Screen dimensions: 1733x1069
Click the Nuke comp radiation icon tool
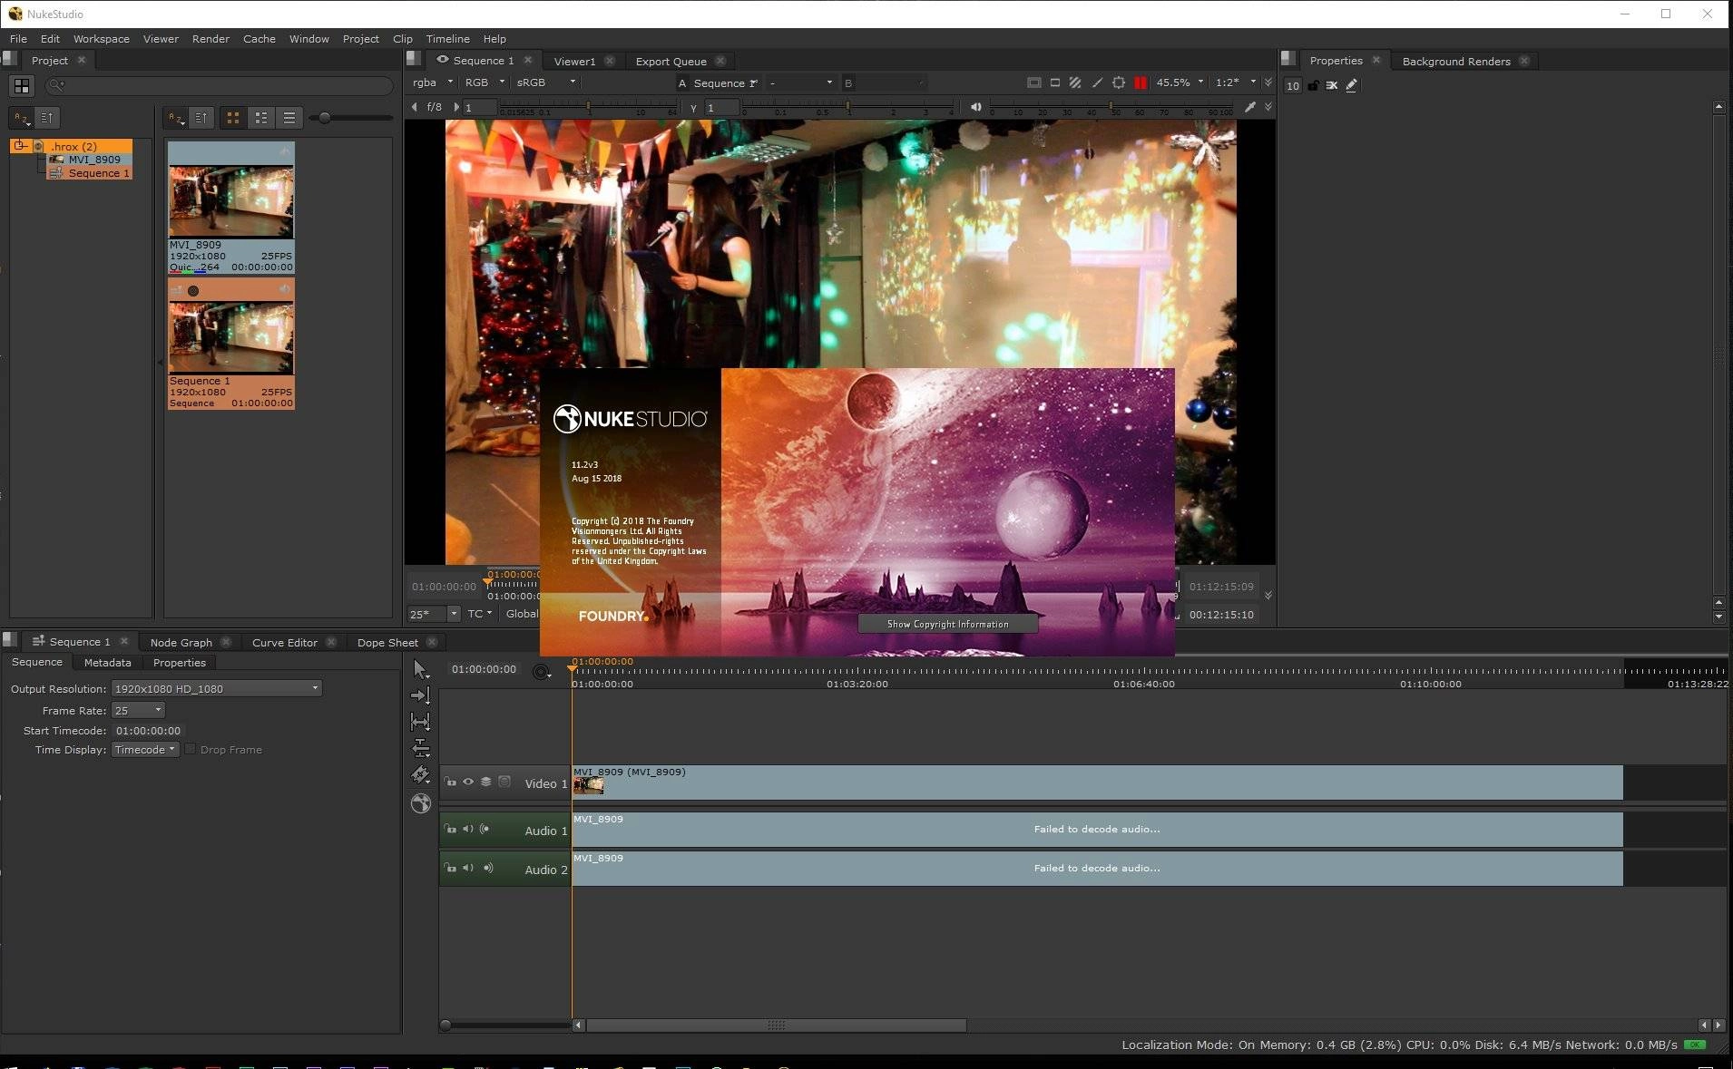pos(420,803)
